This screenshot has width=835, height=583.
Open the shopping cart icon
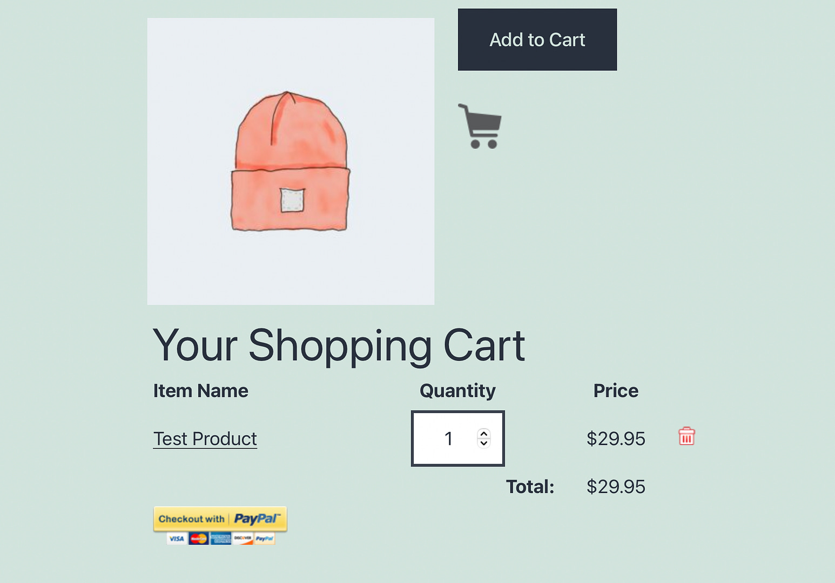480,126
